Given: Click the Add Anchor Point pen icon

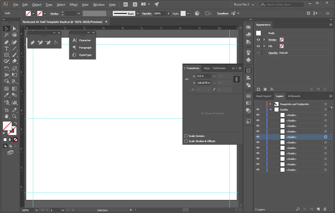Looking at the screenshot, I should (x=40, y=42).
